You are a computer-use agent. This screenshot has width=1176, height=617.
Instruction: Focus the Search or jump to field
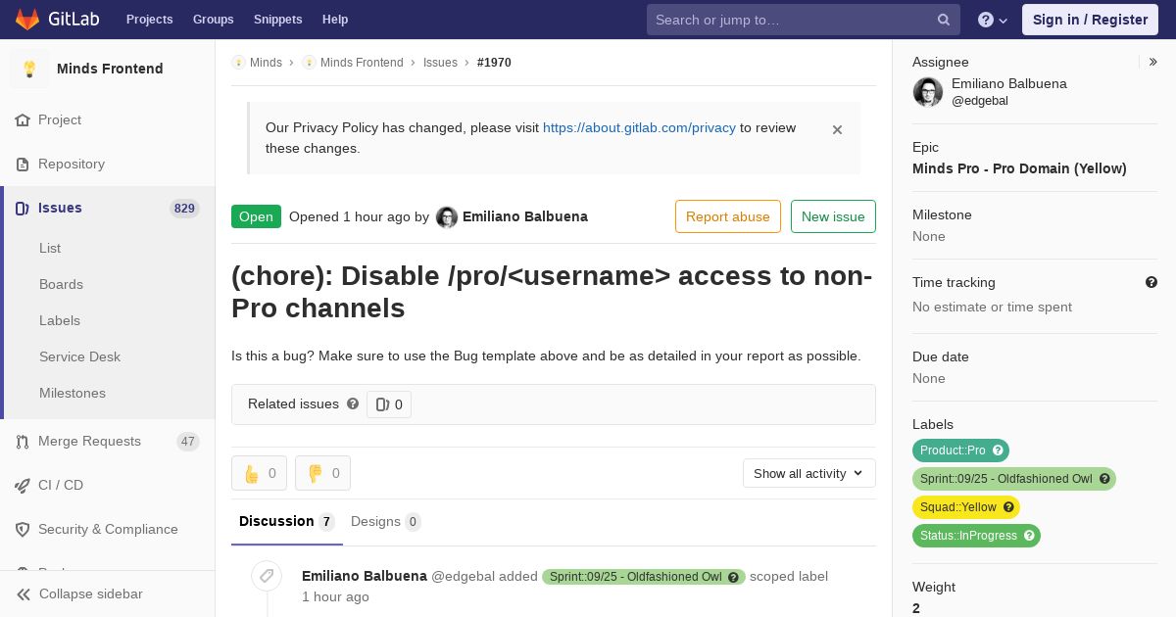[x=803, y=20]
